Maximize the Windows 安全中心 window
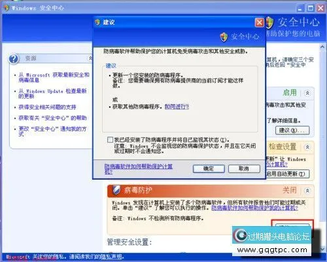 pos(311,8)
